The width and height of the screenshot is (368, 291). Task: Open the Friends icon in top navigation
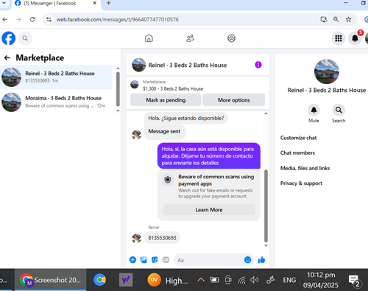[190, 38]
